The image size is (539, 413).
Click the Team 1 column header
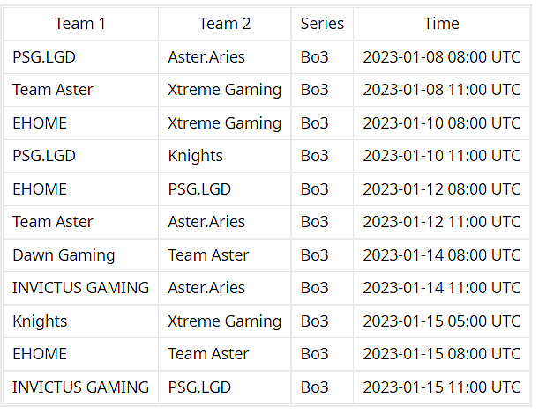[x=79, y=24]
